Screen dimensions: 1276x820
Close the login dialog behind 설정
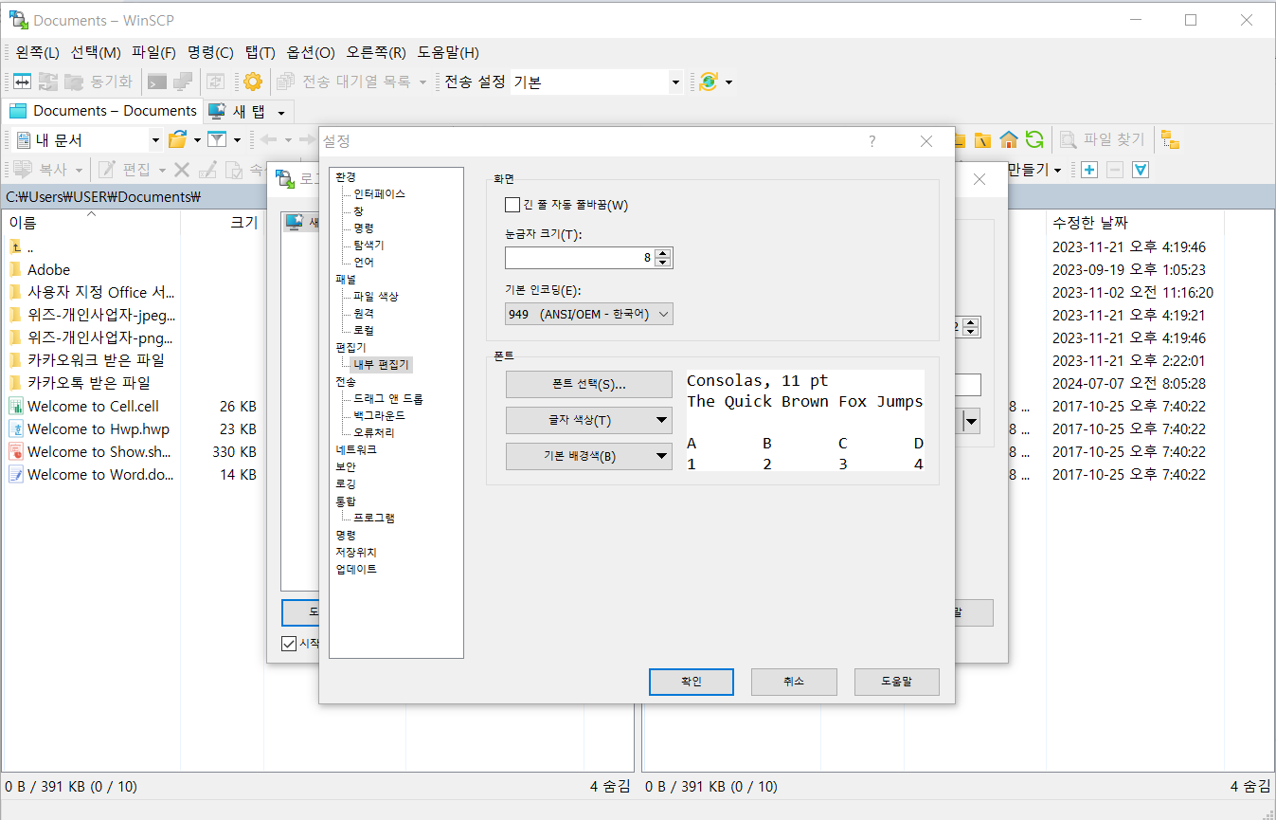(x=979, y=179)
